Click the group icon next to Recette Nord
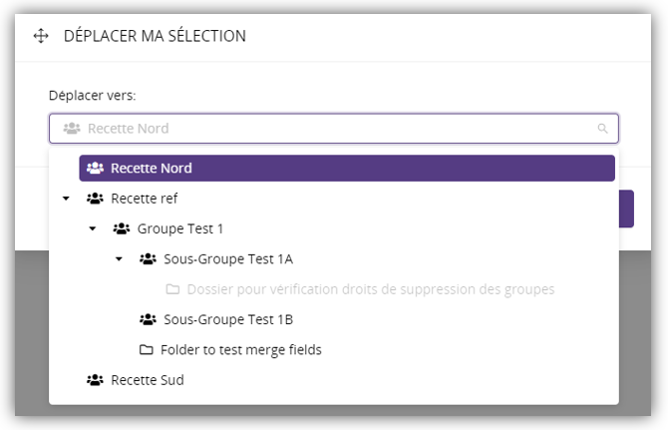 coord(96,169)
